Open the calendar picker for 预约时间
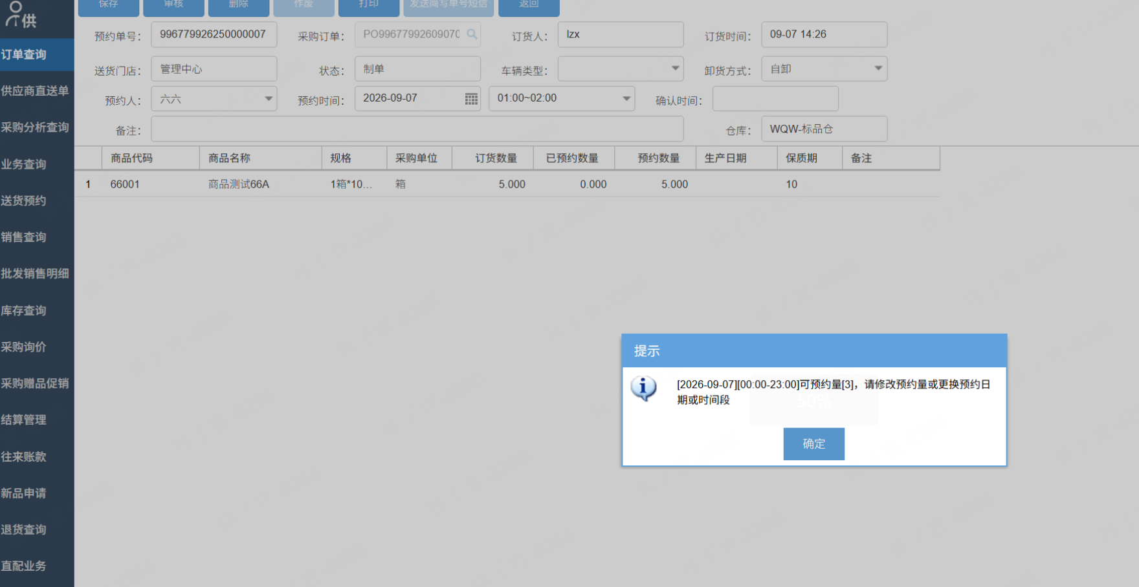The image size is (1139, 587). click(x=471, y=99)
